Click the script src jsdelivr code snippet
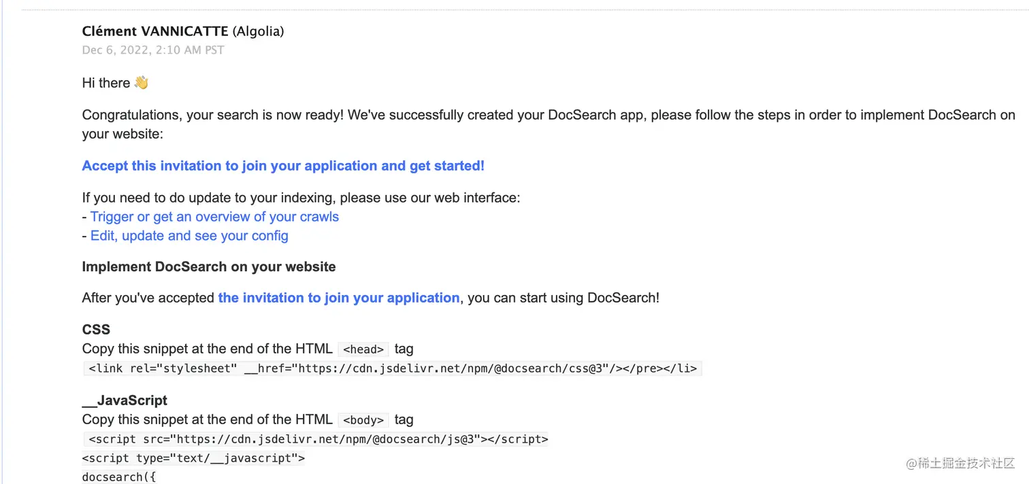This screenshot has width=1029, height=484. point(316,439)
